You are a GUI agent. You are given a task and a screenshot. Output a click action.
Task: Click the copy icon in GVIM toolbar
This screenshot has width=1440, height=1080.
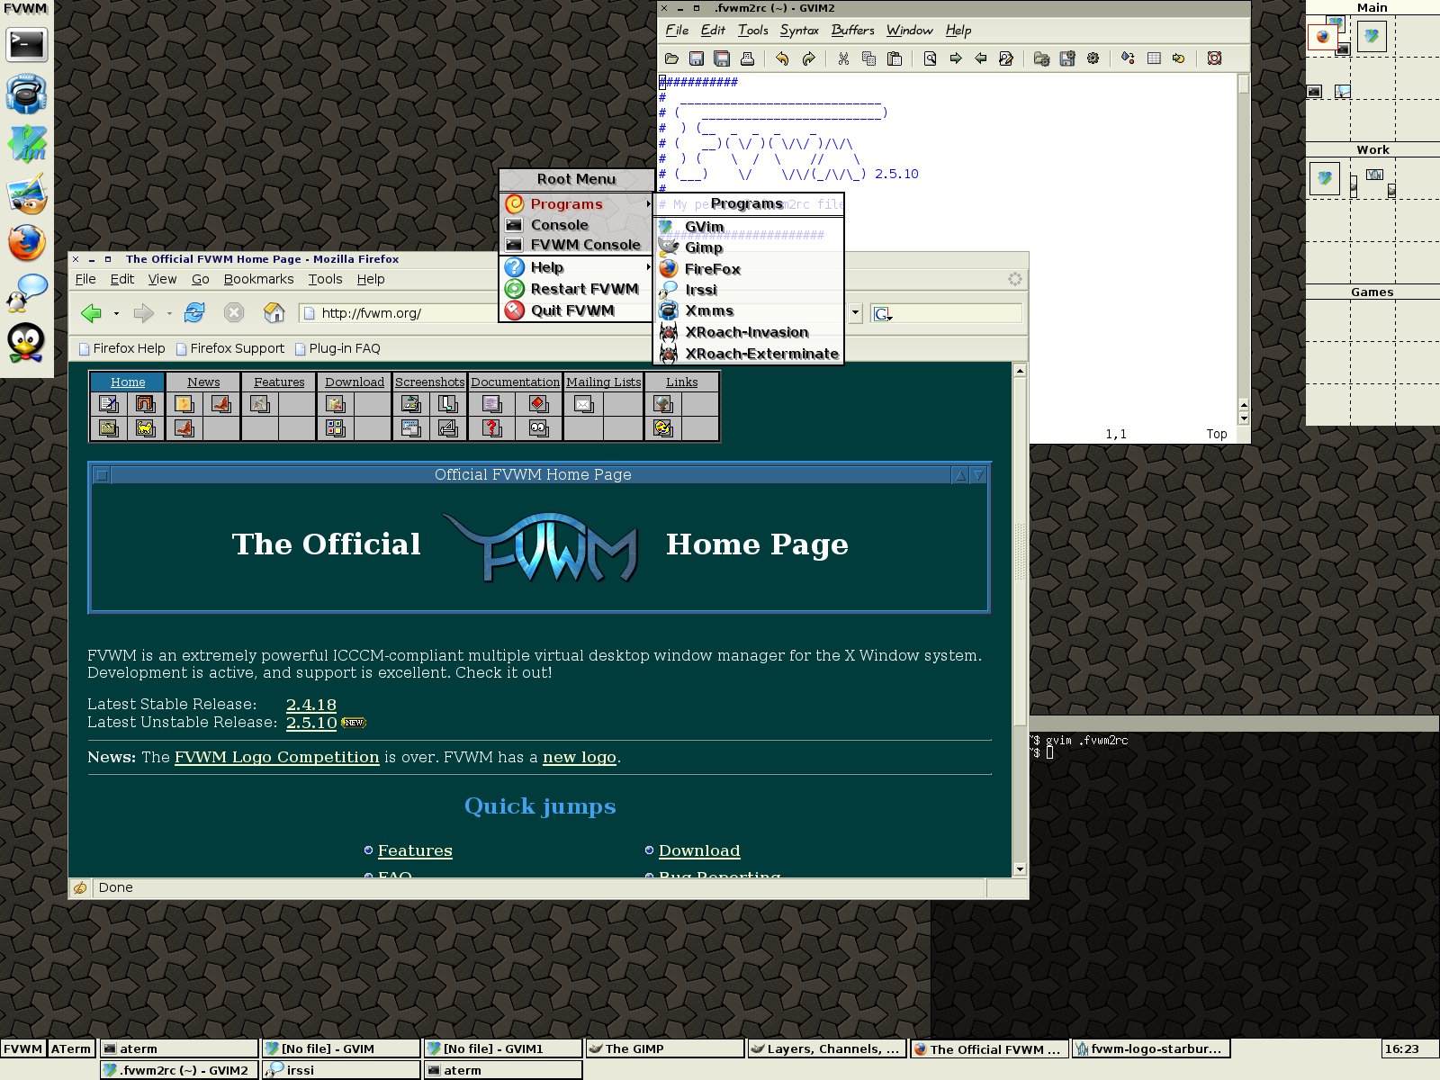868,58
